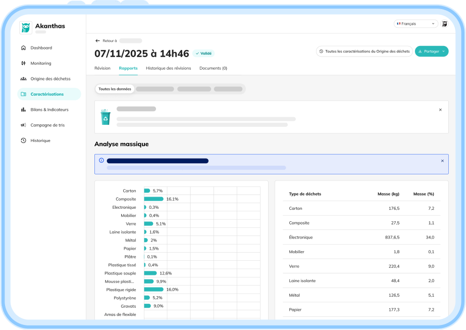Switch to the Révision tab
Viewport: 466px width, 330px height.
(102, 68)
